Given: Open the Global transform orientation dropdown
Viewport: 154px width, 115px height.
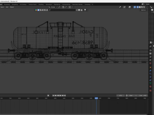Looking at the screenshot, I should click(x=53, y=7).
